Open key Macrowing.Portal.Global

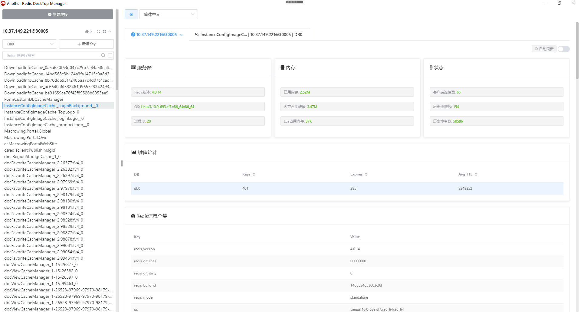click(28, 131)
